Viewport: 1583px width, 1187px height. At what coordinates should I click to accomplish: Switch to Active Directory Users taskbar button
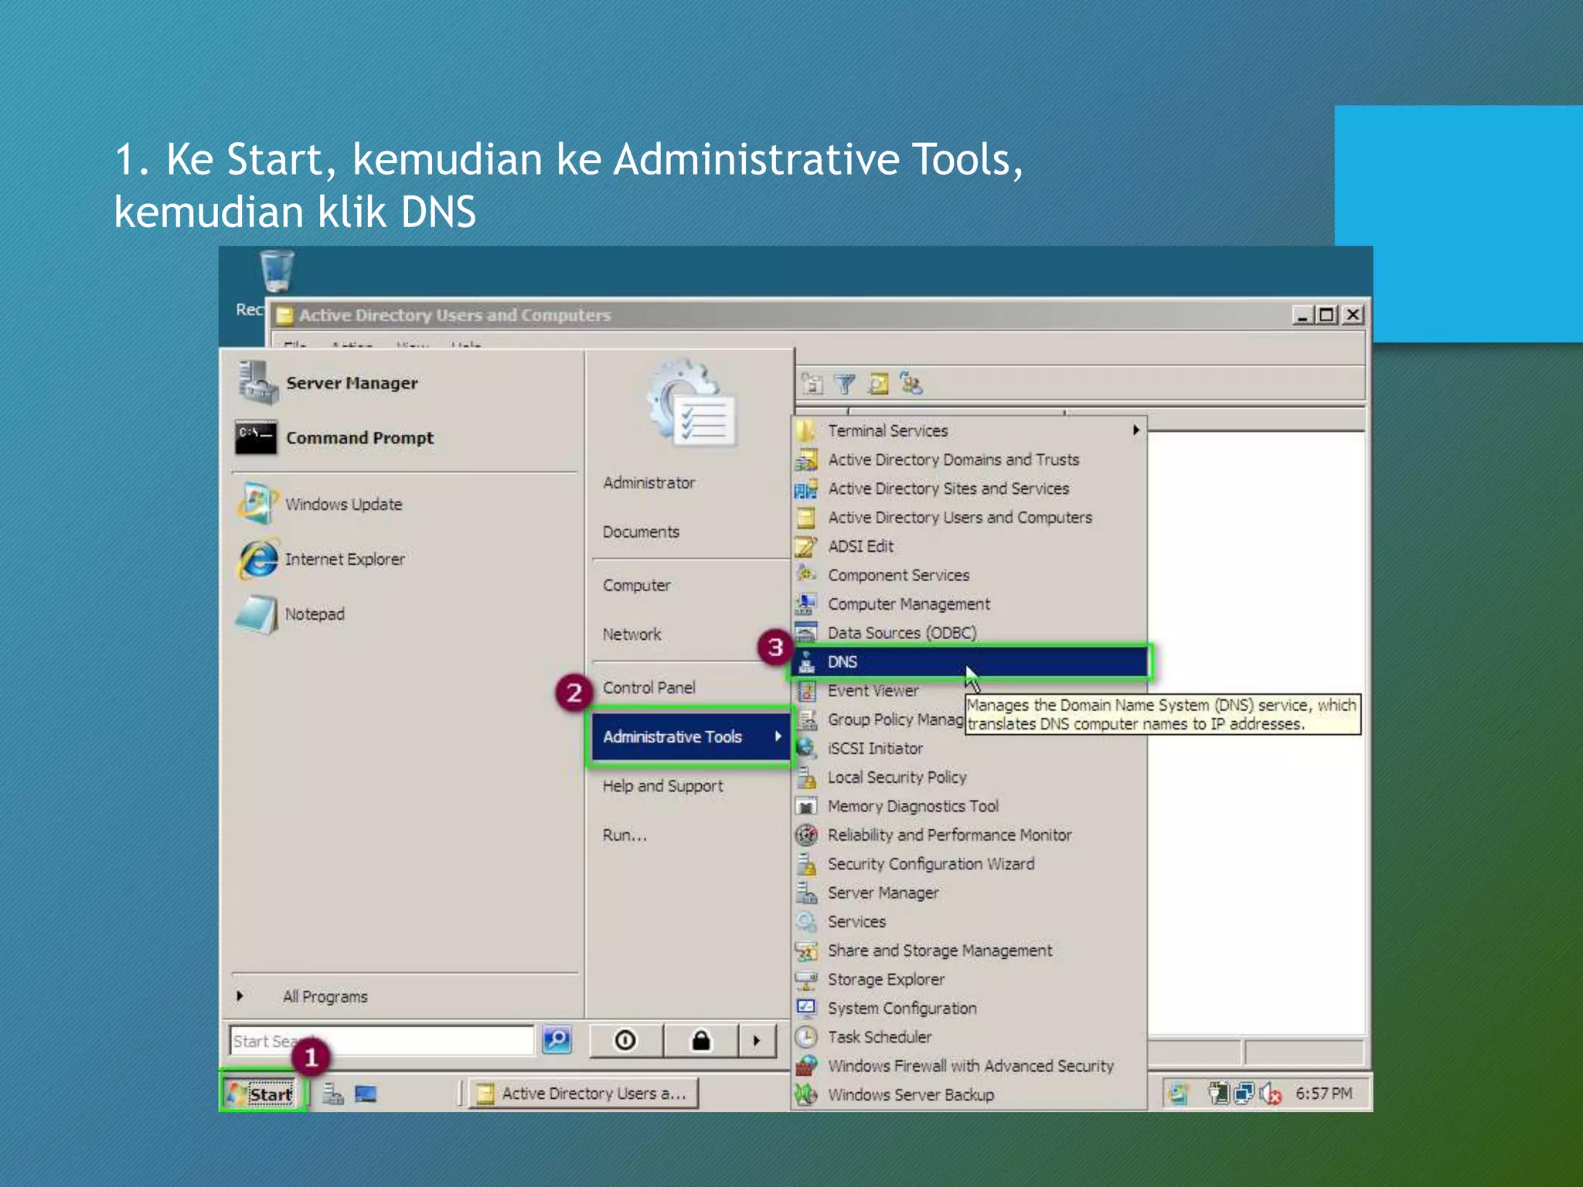click(x=584, y=1093)
